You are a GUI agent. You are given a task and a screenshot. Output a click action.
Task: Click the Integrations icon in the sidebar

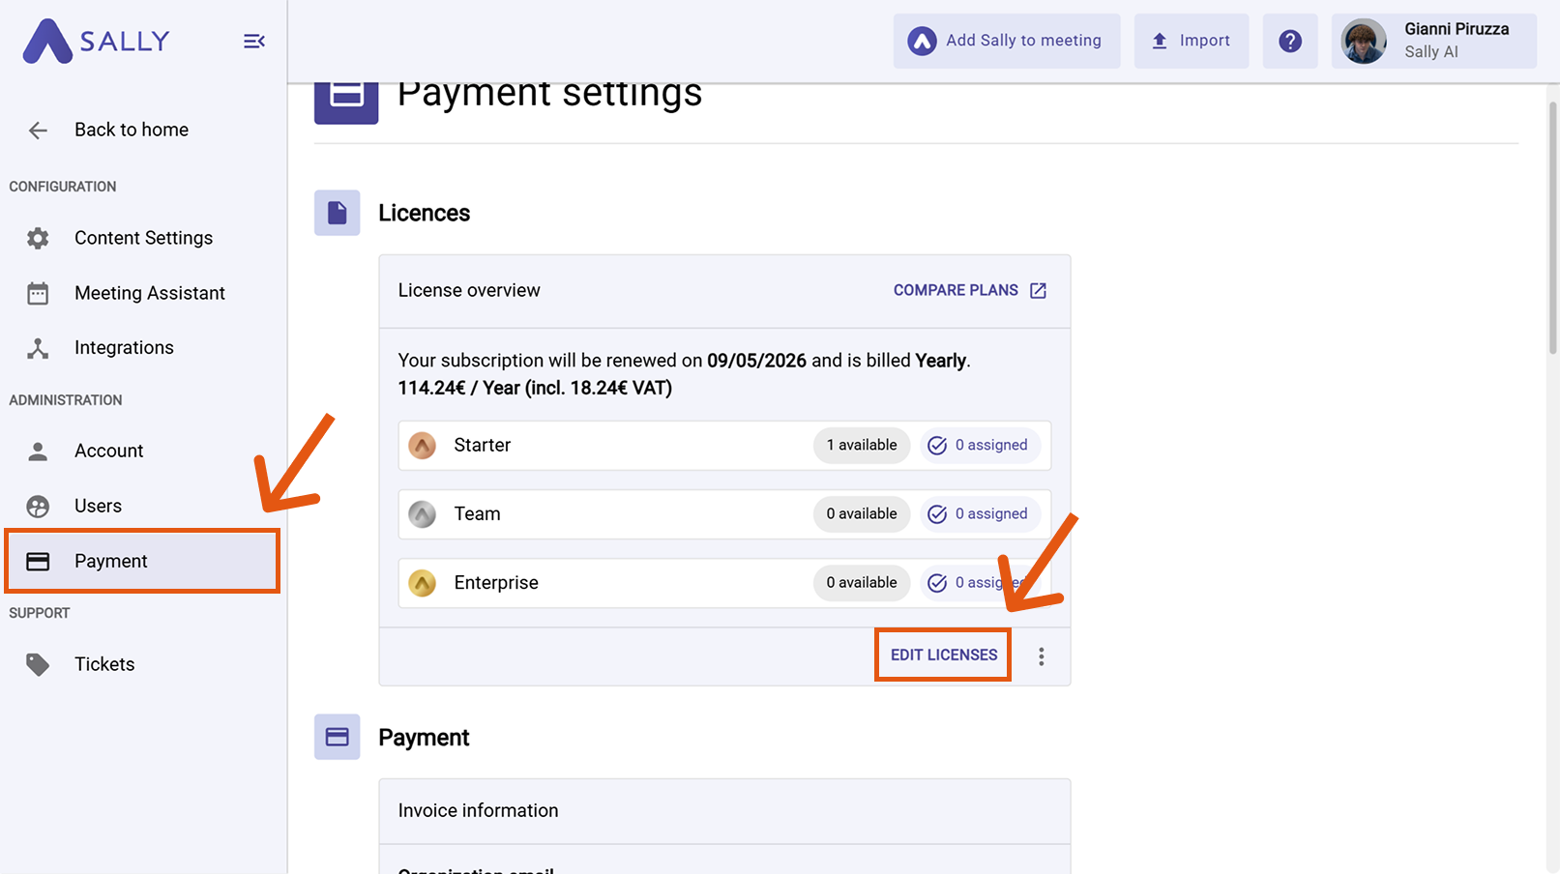37,348
